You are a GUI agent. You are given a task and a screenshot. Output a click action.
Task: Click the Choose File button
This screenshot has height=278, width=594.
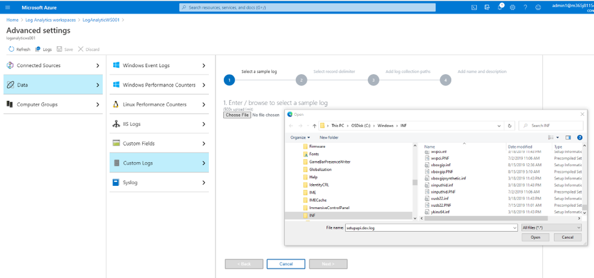(237, 115)
